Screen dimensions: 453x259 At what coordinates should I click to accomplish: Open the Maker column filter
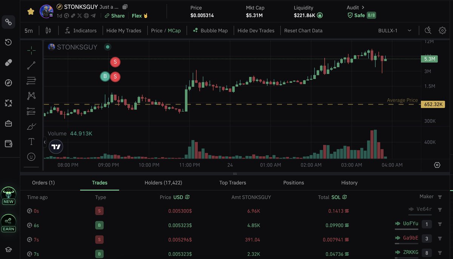tap(440, 197)
